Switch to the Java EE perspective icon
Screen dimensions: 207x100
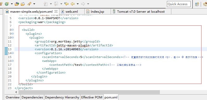(x=205, y=4)
